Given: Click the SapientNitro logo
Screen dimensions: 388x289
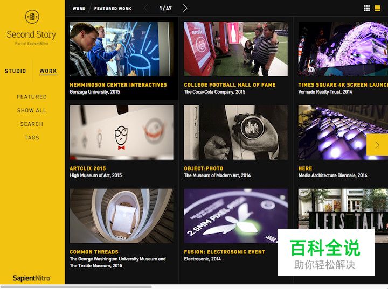Looking at the screenshot, I should coord(32,278).
